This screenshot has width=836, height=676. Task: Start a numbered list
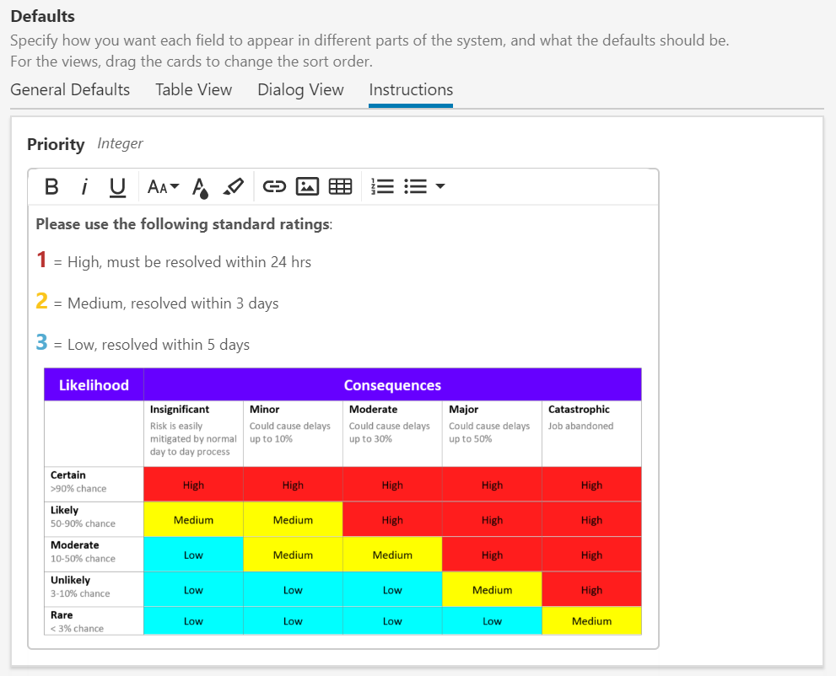point(383,186)
